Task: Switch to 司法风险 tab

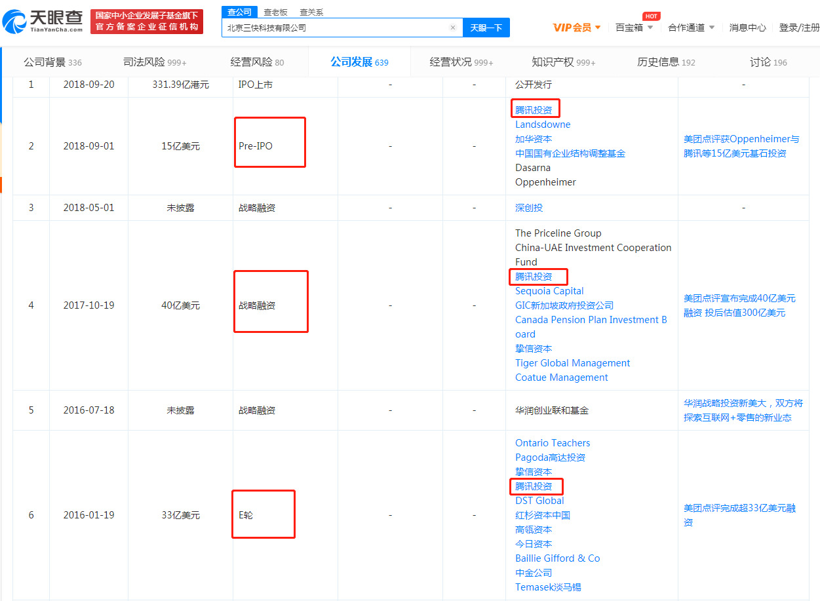Action: coord(155,62)
